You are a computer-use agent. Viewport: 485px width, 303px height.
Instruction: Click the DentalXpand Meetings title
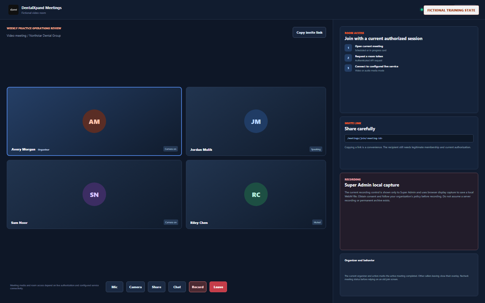point(41,8)
